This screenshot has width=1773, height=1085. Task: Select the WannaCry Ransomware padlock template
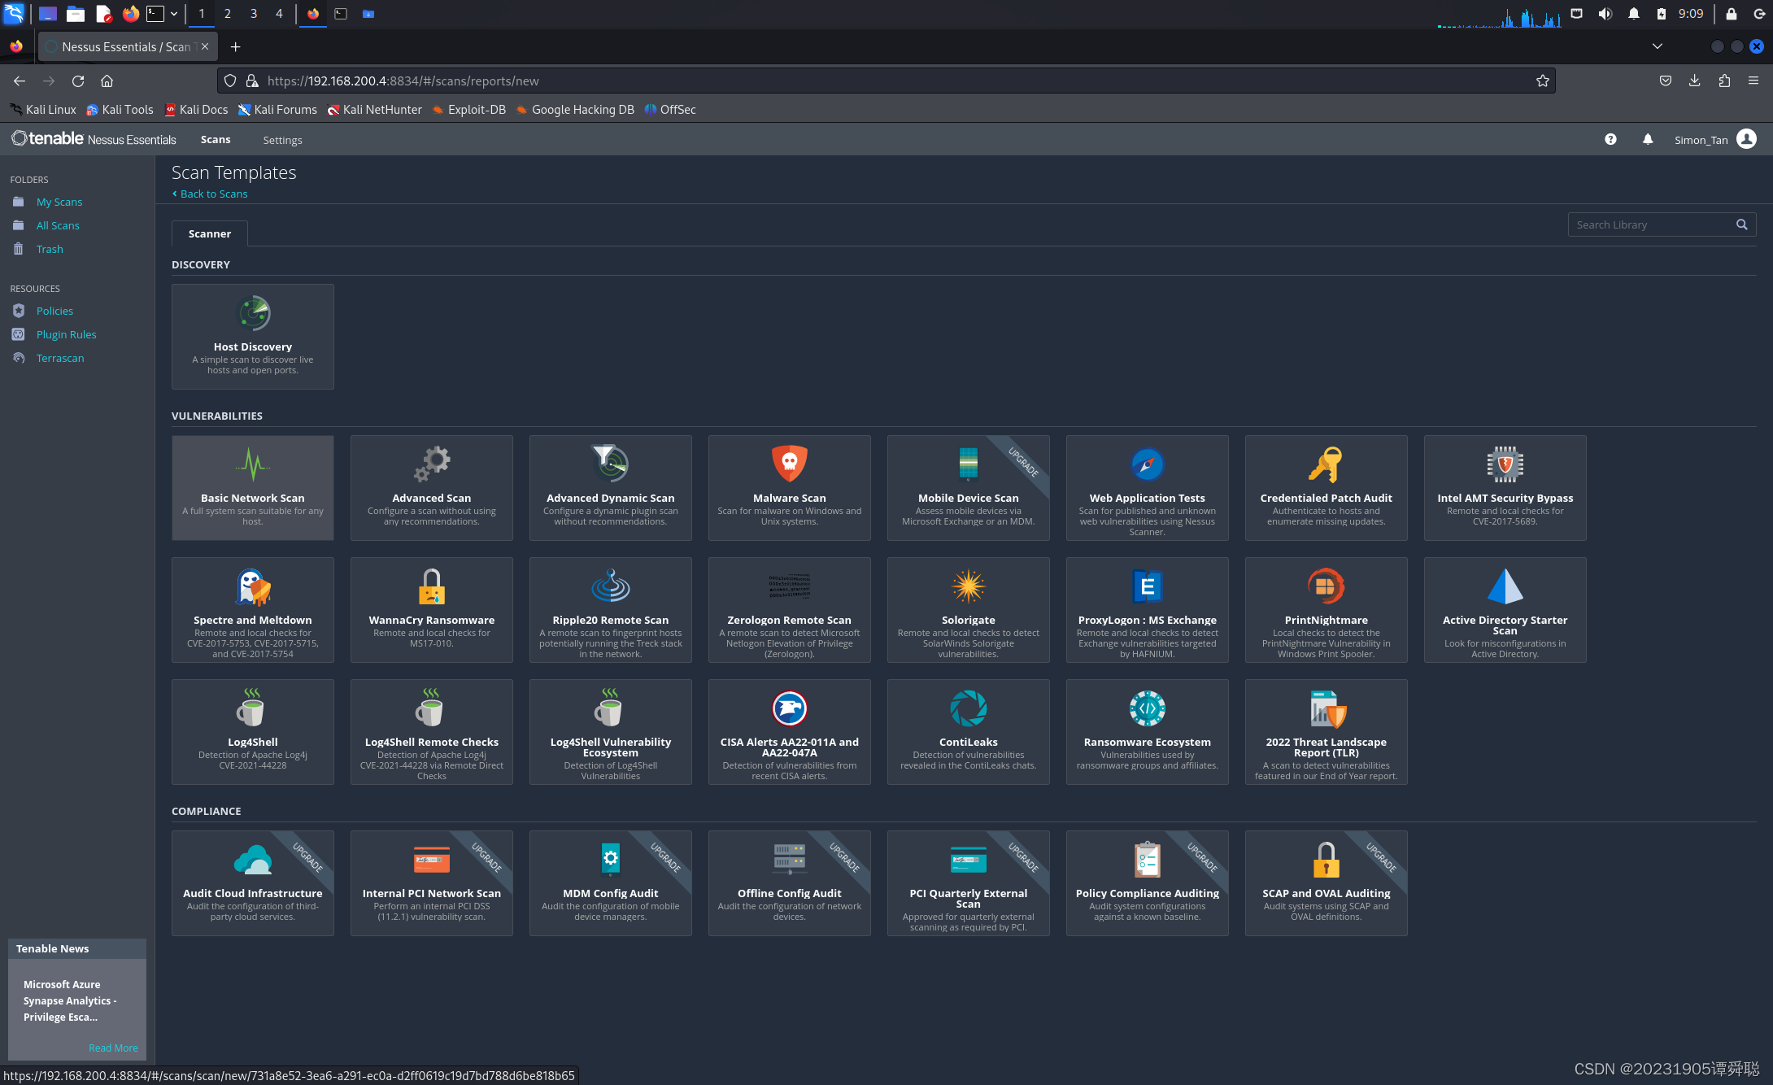[x=431, y=609]
